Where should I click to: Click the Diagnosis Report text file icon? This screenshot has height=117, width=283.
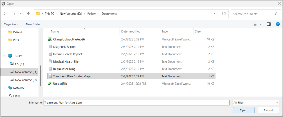50,47
